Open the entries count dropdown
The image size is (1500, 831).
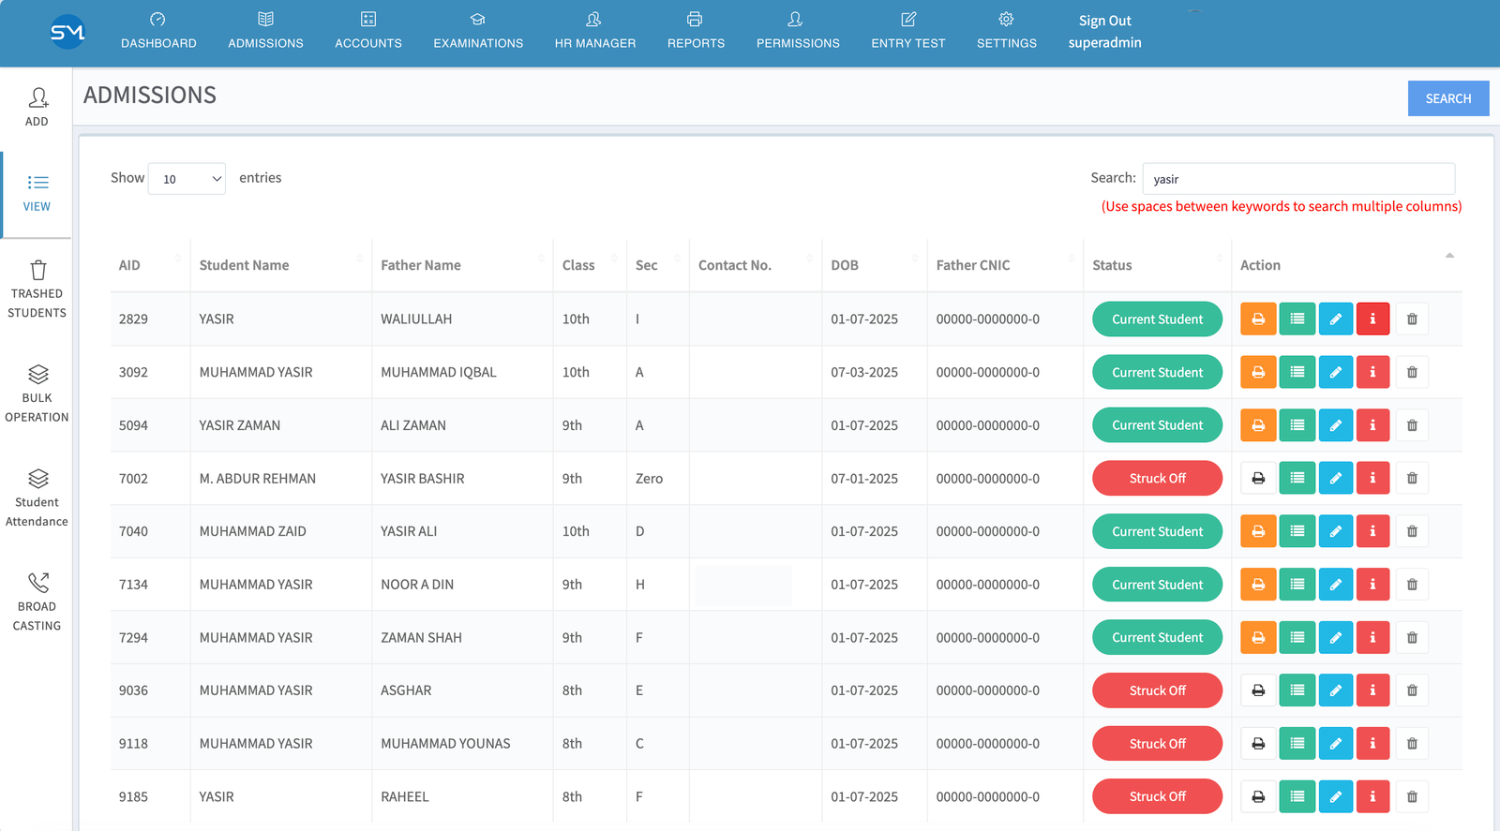tap(187, 179)
